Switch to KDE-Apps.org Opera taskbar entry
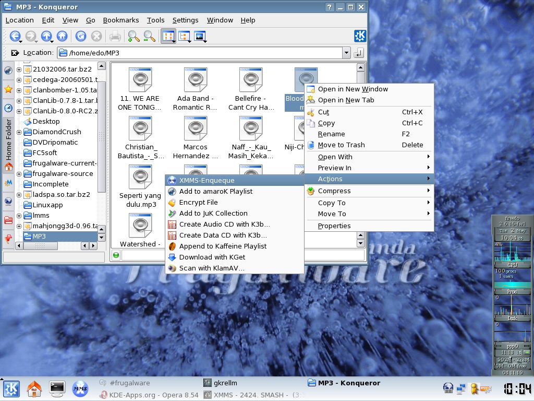Screen dimensions: 534x401 [149, 395]
